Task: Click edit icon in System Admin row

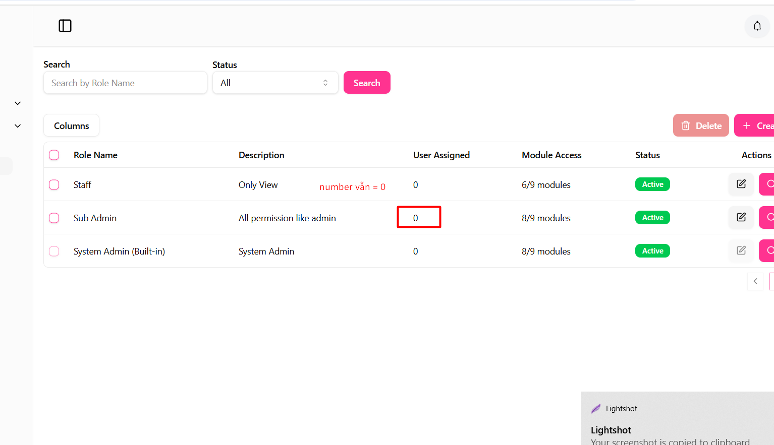Action: [741, 251]
